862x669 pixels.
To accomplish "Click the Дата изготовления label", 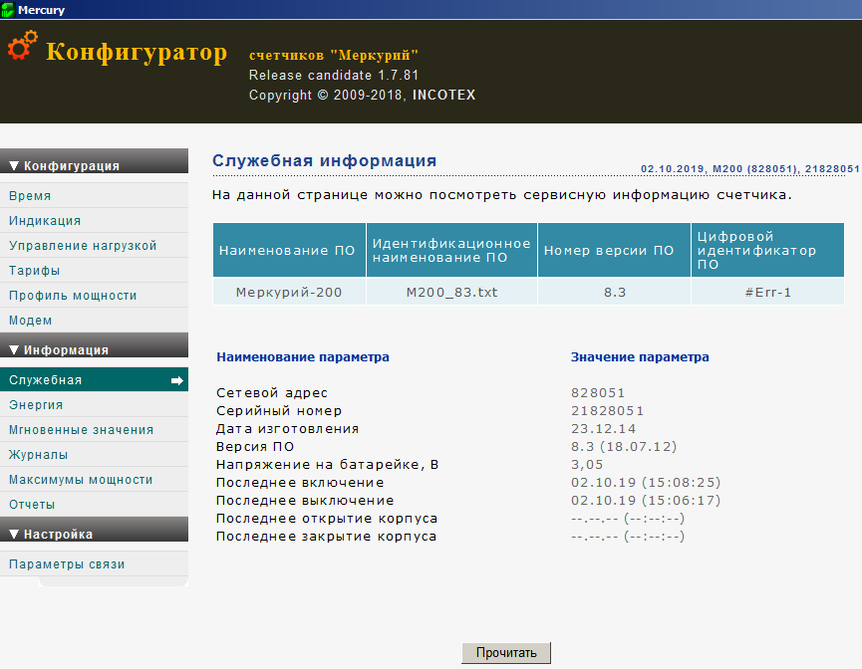I will pos(288,429).
